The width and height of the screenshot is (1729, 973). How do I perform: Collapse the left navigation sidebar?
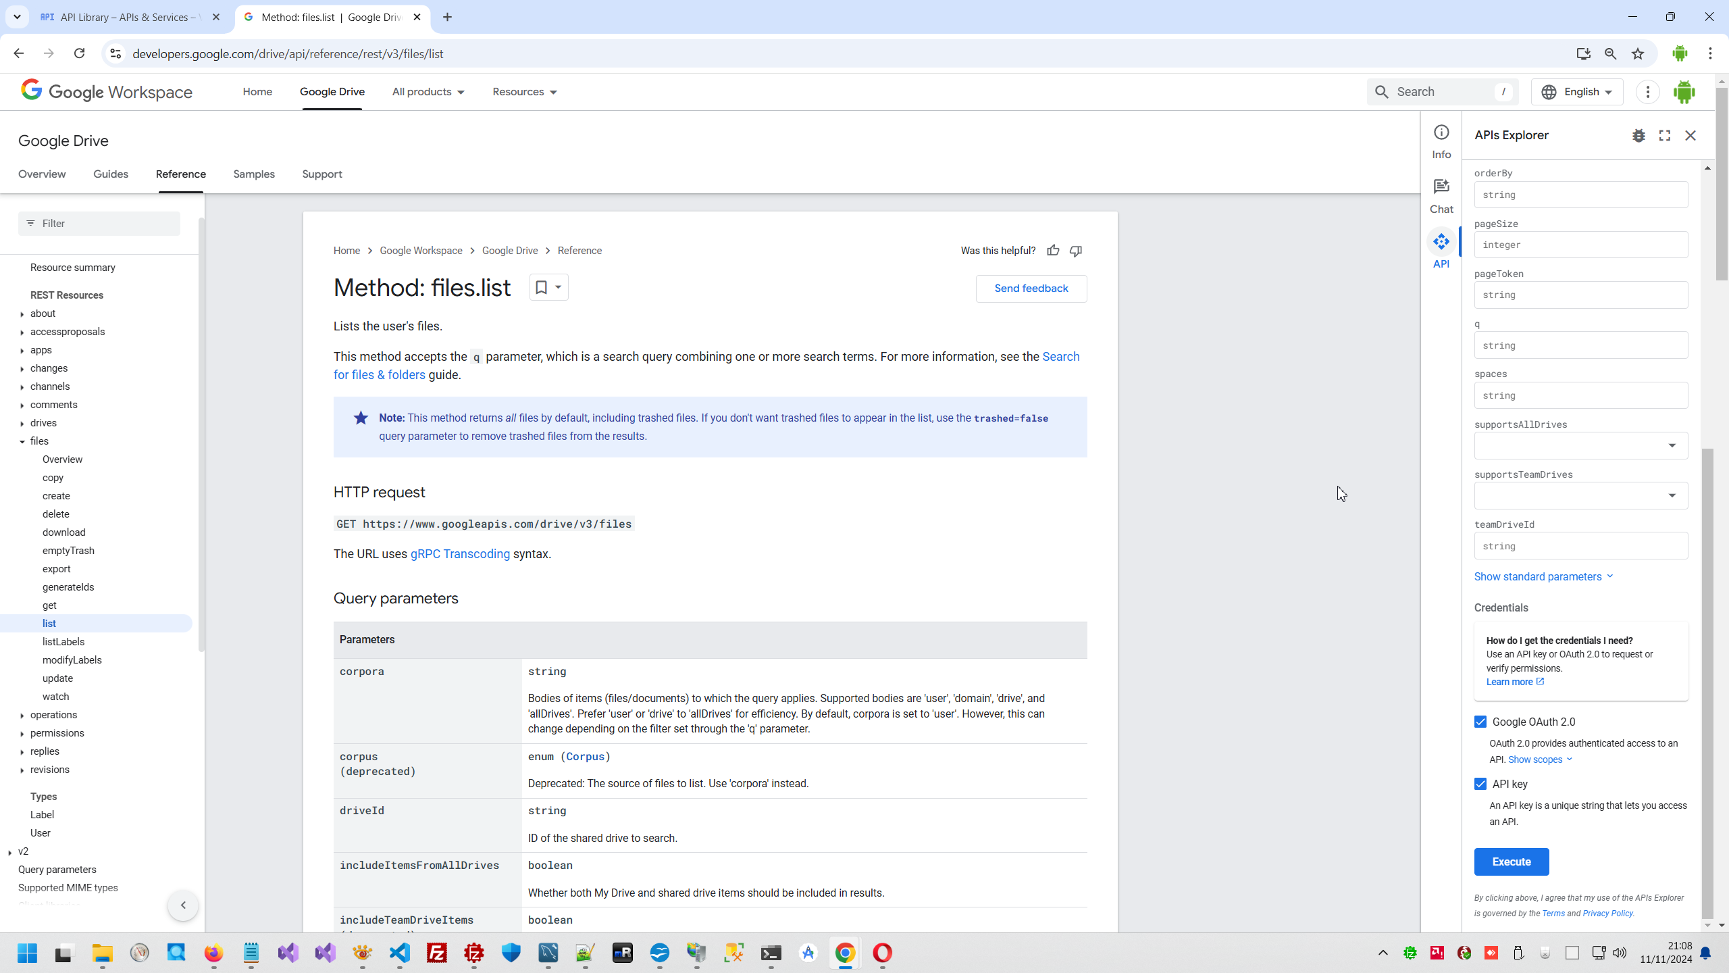coord(183,905)
